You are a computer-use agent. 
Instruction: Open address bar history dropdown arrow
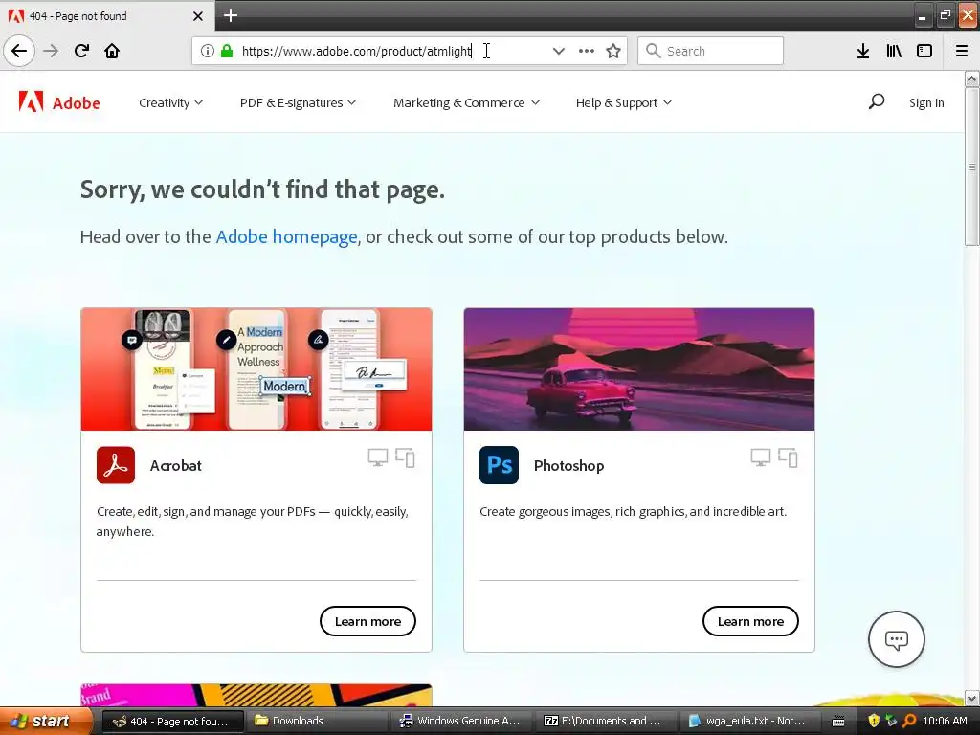coord(558,51)
